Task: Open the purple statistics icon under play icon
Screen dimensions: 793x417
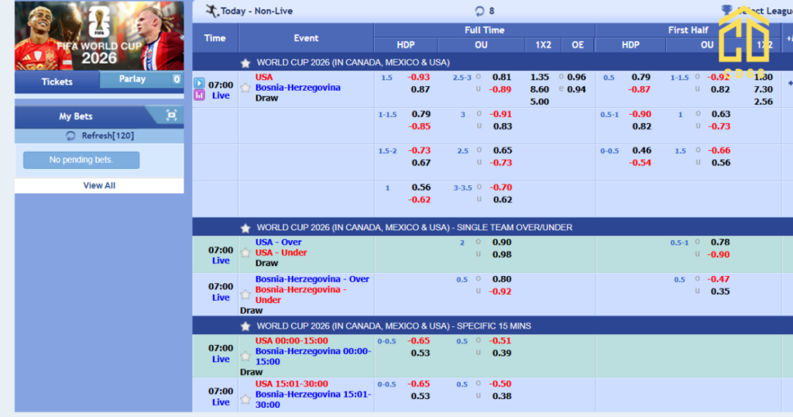Action: (199, 95)
